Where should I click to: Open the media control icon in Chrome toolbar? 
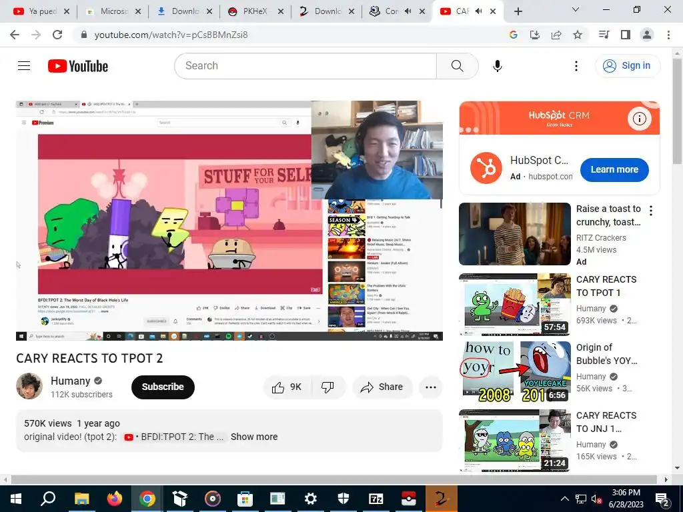point(604,35)
